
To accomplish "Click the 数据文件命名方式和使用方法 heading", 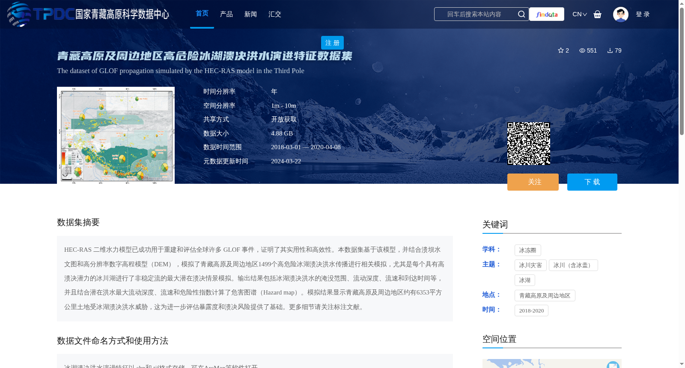I will (x=113, y=341).
